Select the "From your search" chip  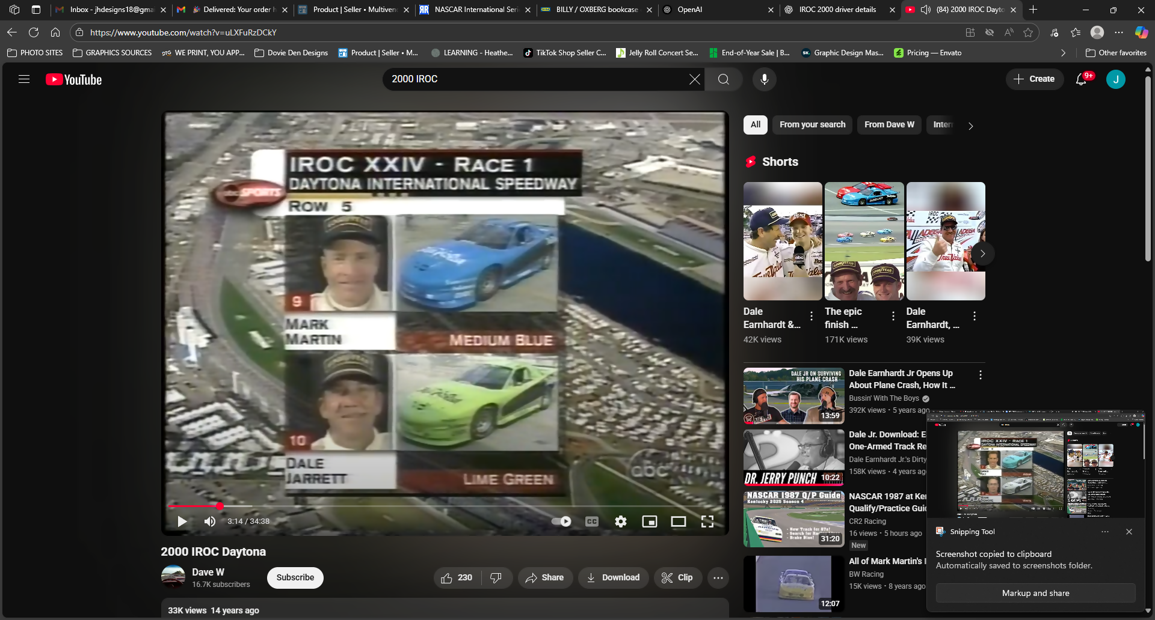coord(812,125)
